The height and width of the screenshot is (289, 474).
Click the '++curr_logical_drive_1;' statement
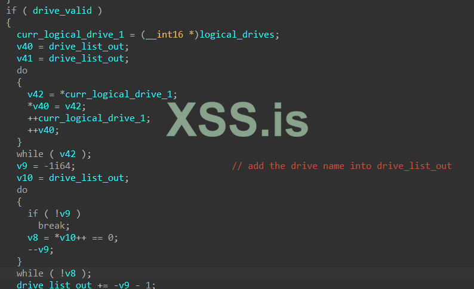89,118
